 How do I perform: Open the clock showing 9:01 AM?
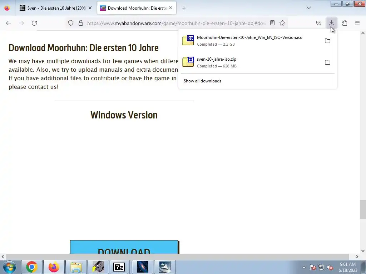click(348, 267)
